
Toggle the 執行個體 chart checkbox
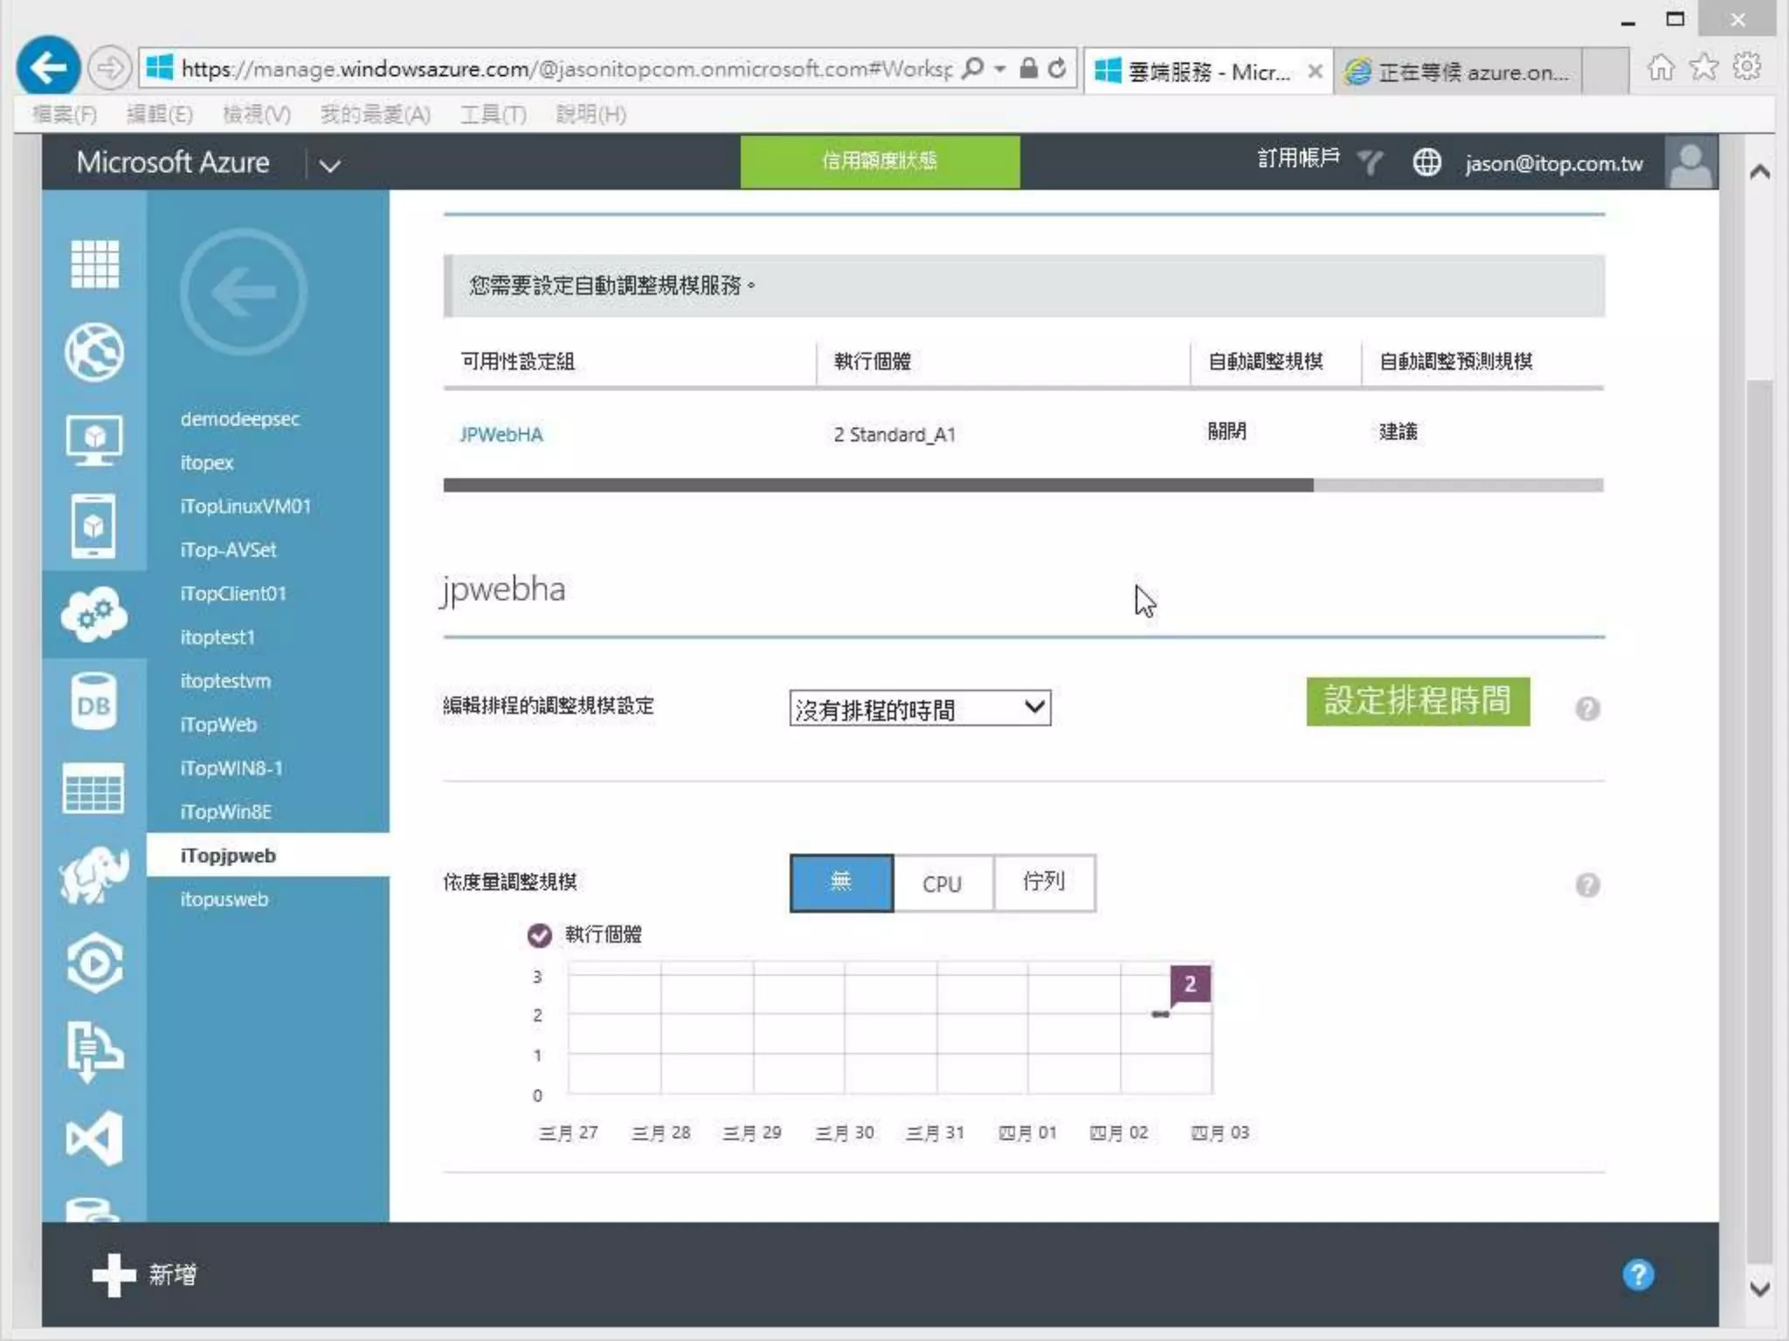(x=540, y=935)
